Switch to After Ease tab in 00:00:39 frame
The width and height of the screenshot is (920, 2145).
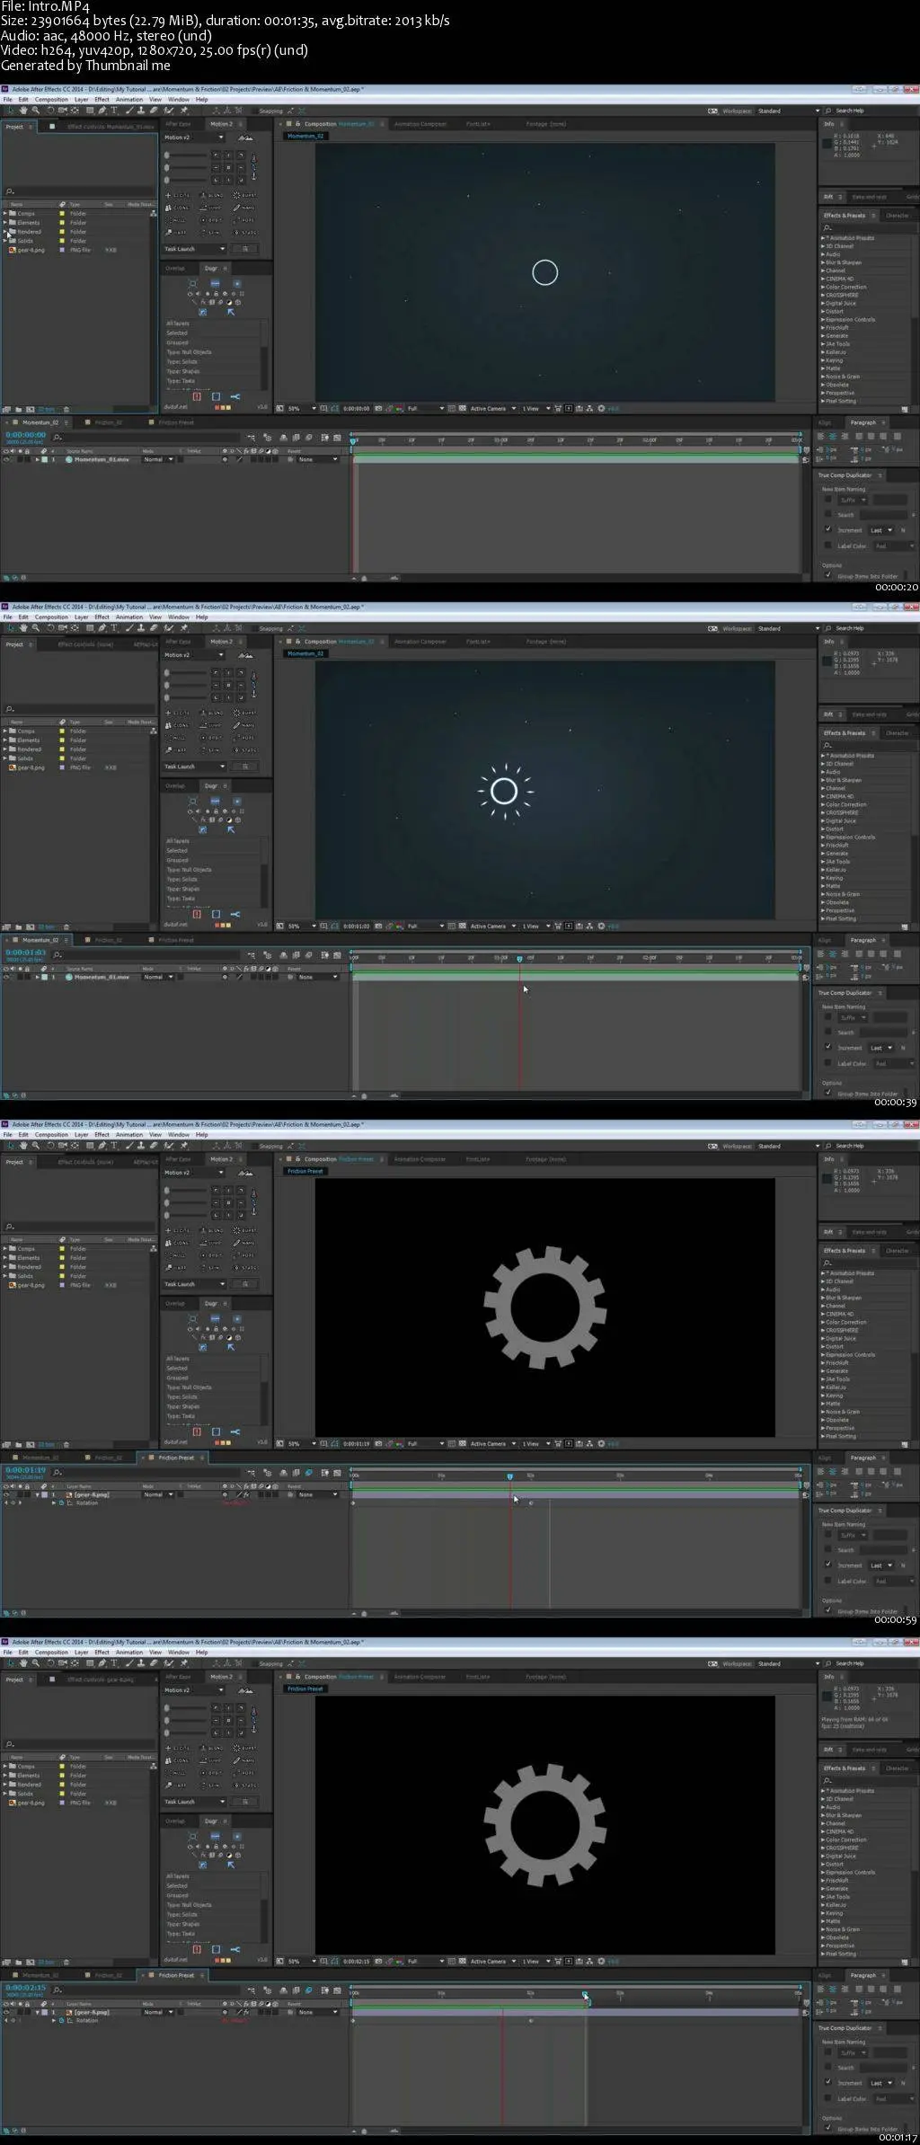178,642
